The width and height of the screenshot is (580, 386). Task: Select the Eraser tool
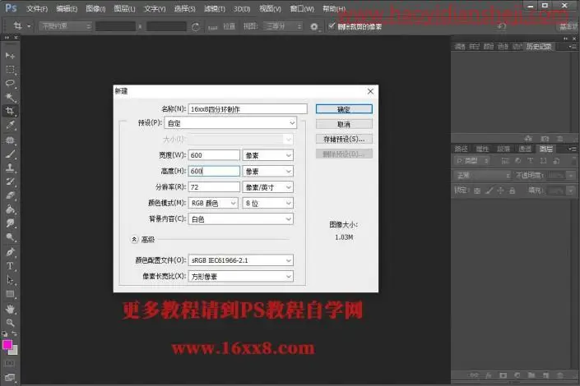pos(10,195)
